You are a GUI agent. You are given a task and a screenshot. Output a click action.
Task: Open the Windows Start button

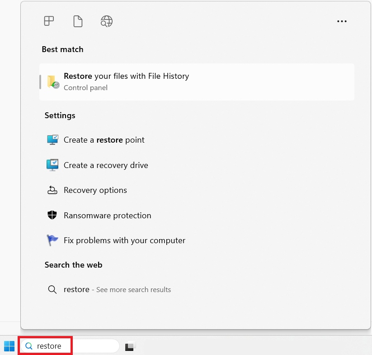[9, 345]
